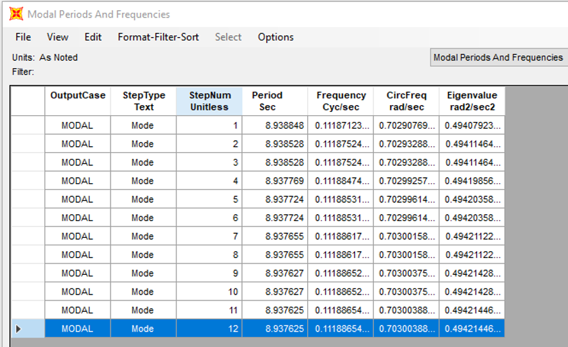Open the Options menu
Screen dimensions: 568x347
(276, 37)
